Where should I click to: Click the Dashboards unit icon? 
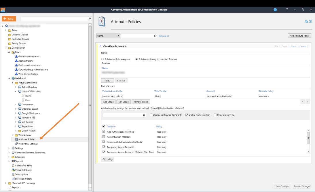[x=20, y=104]
